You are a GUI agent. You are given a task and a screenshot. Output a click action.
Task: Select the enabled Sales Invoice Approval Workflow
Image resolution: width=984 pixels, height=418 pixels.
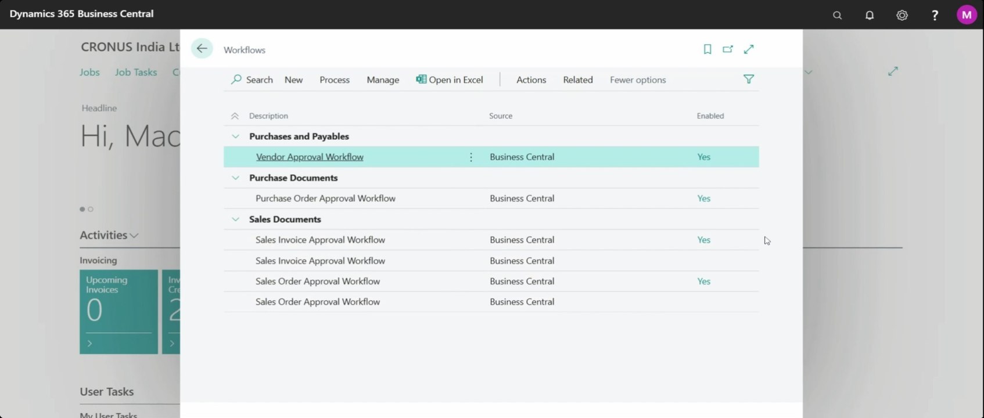tap(491, 240)
